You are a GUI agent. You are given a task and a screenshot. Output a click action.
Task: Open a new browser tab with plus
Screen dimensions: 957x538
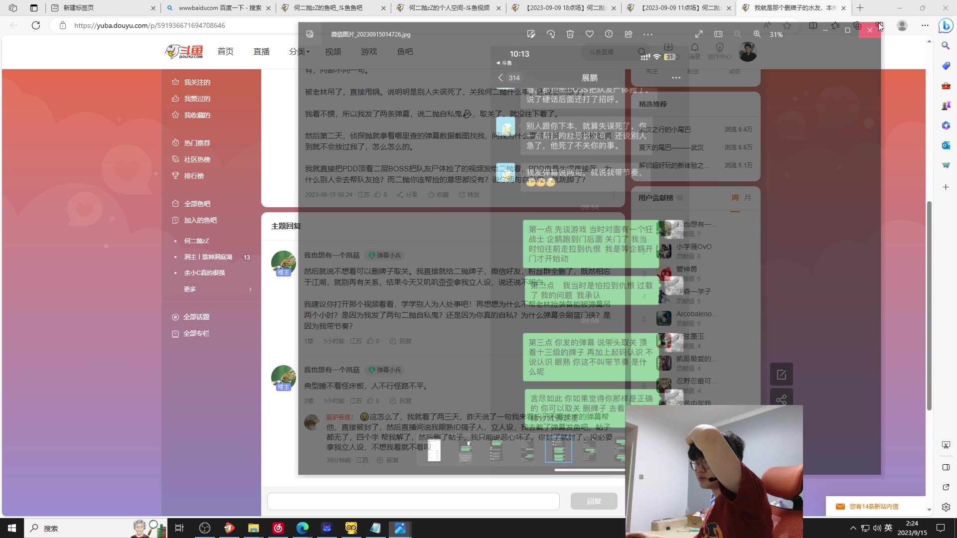pyautogui.click(x=860, y=8)
